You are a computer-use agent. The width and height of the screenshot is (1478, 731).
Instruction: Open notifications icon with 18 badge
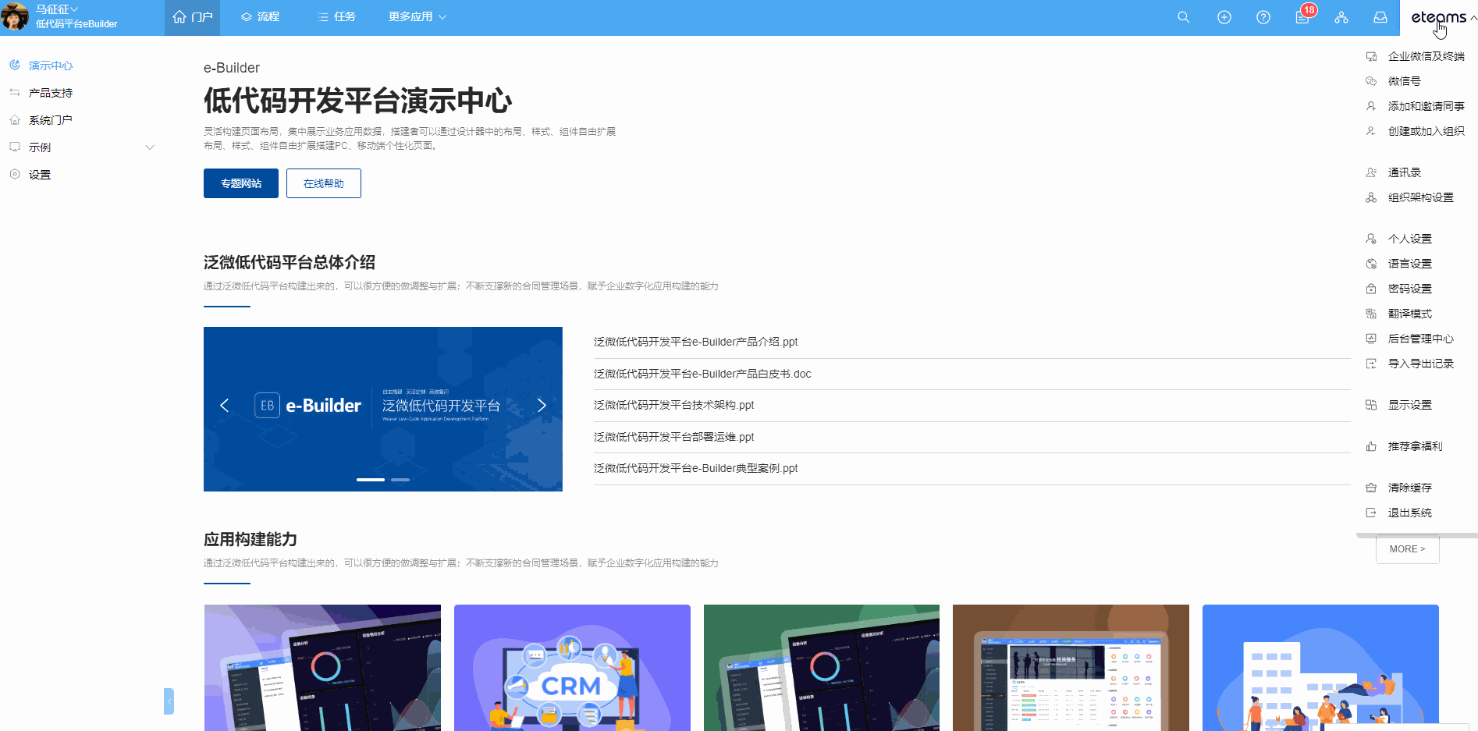pyautogui.click(x=1303, y=16)
